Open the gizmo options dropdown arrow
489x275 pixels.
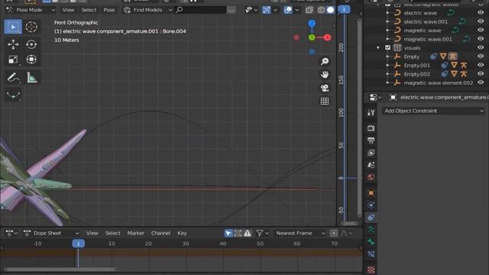pyautogui.click(x=275, y=10)
